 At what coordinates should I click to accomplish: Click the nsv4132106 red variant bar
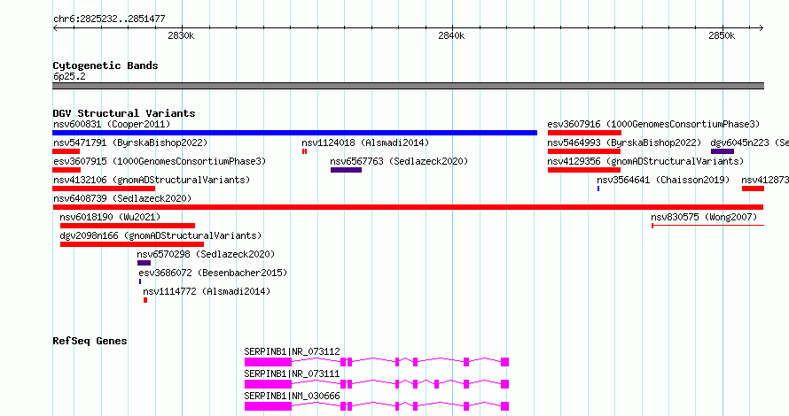(x=104, y=189)
